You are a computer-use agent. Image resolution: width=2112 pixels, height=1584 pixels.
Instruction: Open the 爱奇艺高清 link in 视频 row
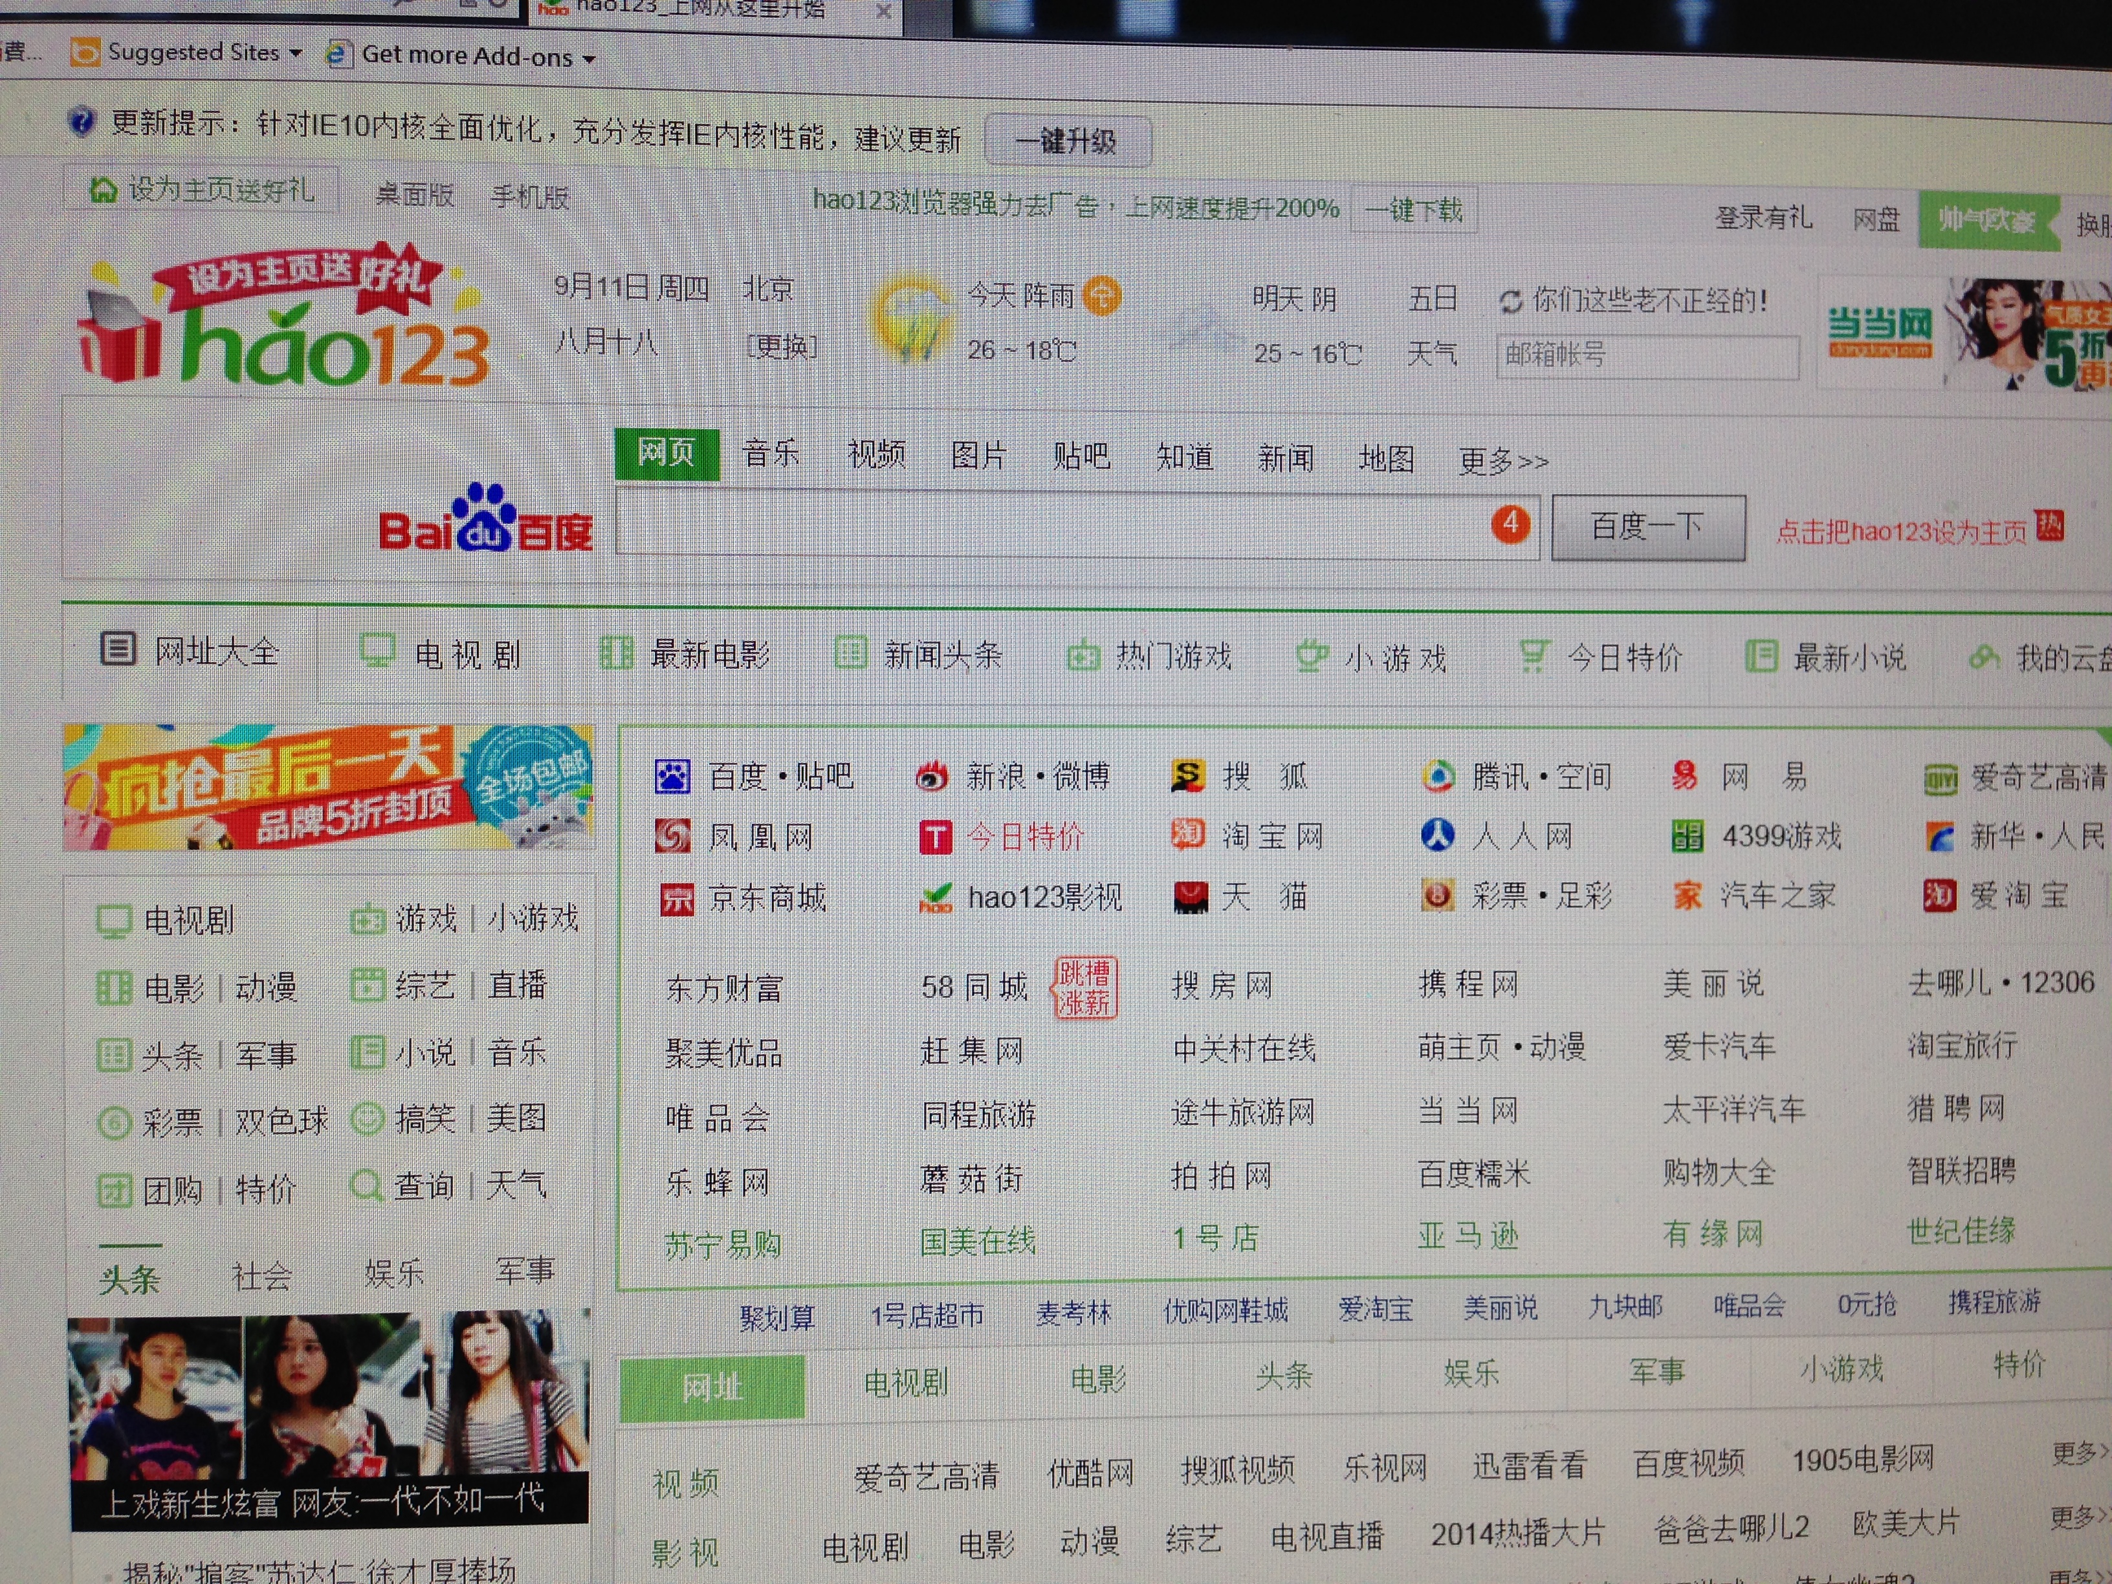pyautogui.click(x=925, y=1476)
